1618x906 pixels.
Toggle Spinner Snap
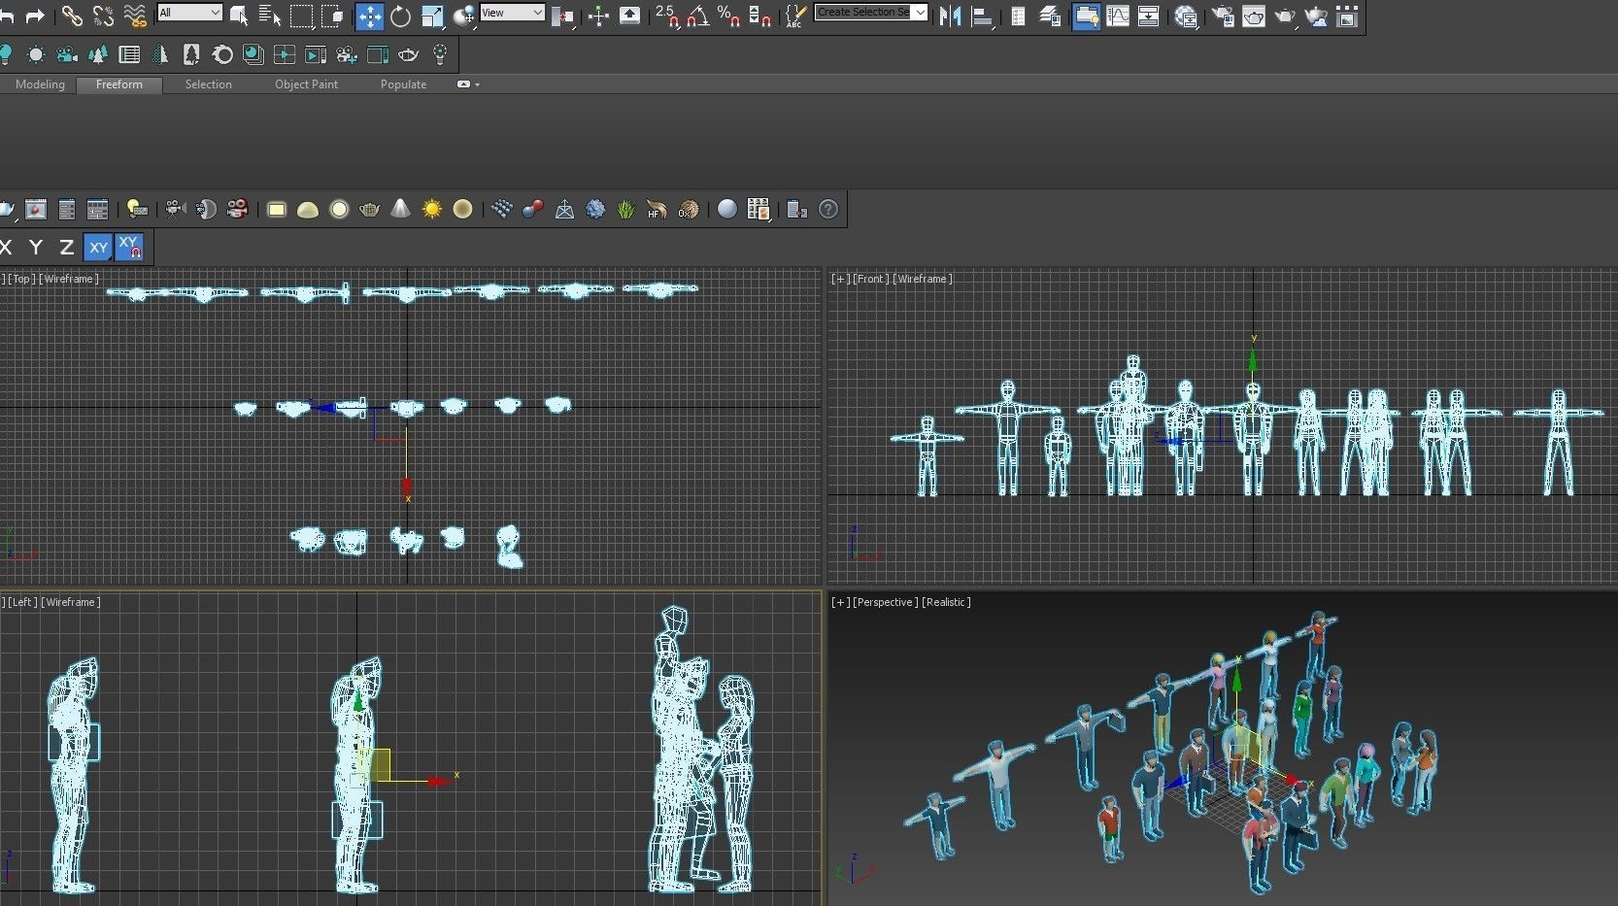tap(759, 16)
